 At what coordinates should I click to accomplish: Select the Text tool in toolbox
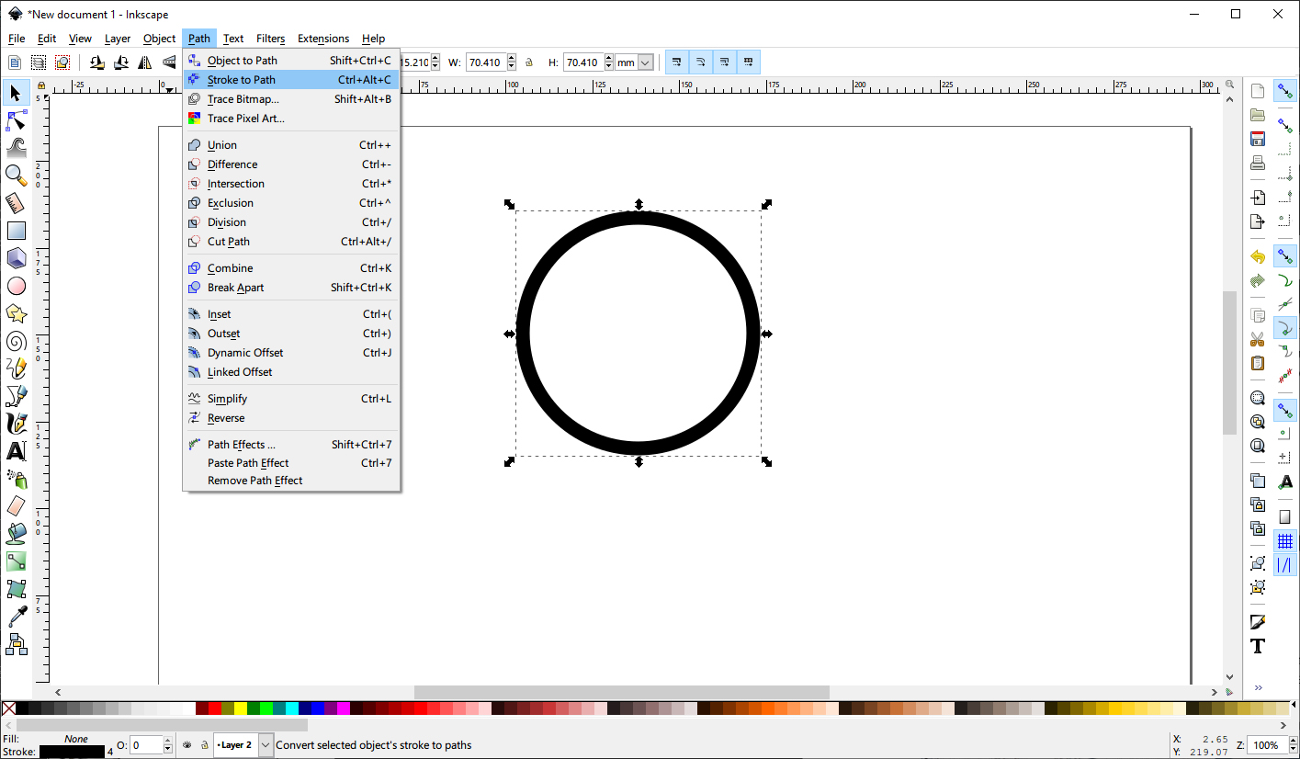(16, 451)
